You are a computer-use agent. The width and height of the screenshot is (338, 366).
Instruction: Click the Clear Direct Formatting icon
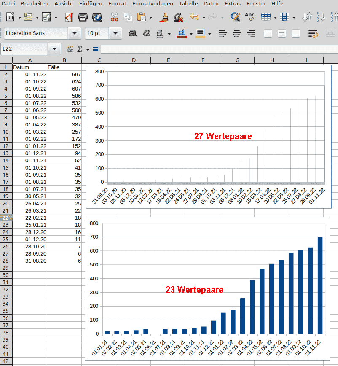pyautogui.click(x=178, y=17)
